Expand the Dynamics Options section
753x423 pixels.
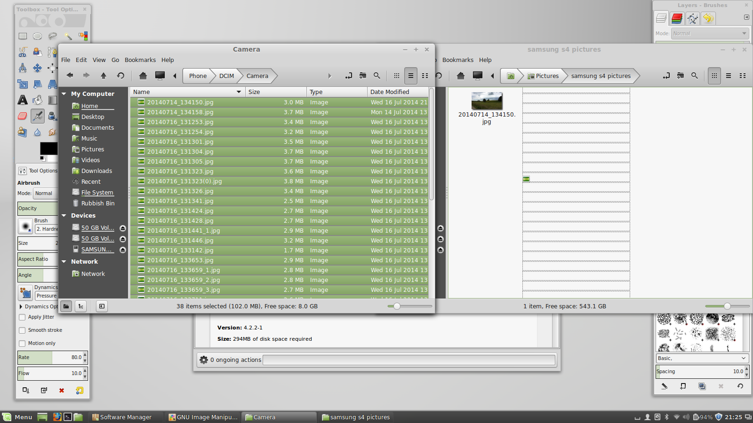click(21, 306)
